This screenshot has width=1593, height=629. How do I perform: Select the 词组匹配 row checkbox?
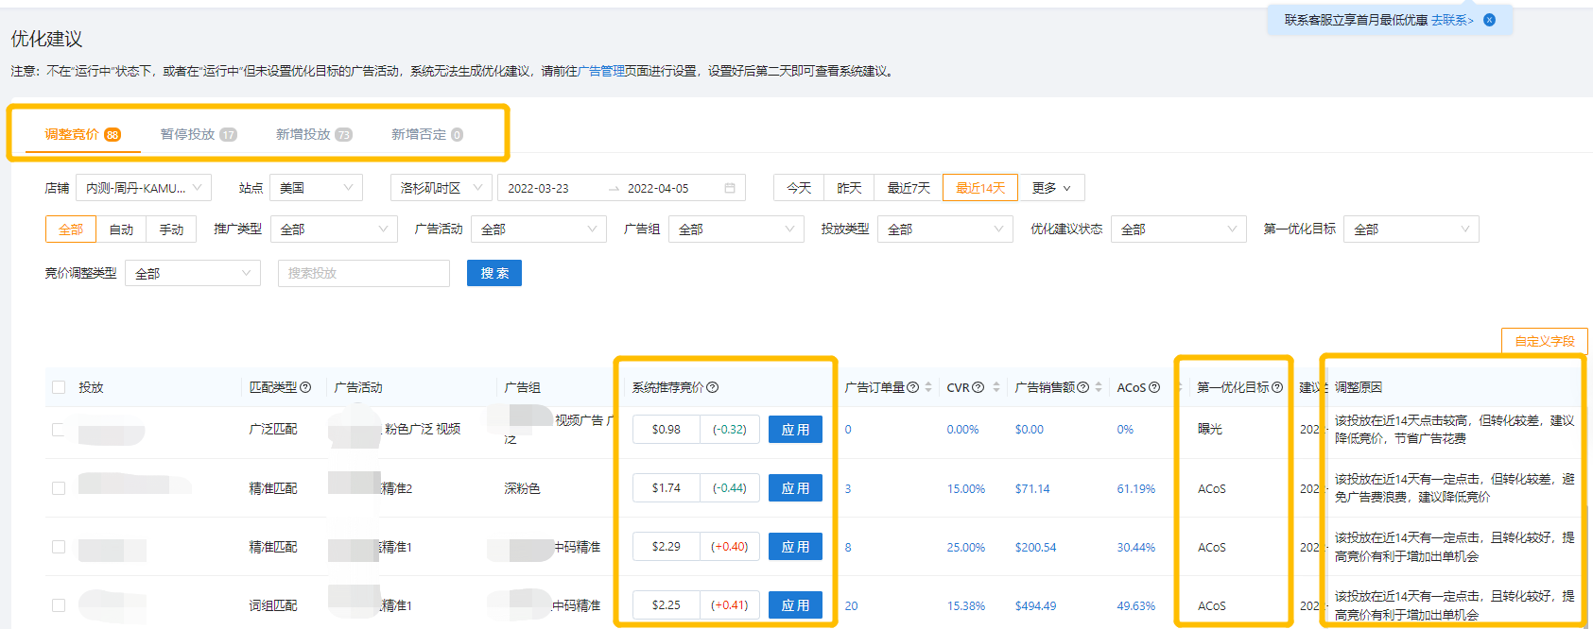click(x=59, y=605)
